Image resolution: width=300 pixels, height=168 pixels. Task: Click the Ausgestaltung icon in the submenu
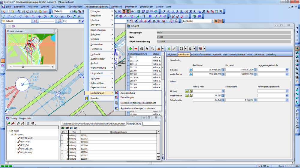point(116,93)
